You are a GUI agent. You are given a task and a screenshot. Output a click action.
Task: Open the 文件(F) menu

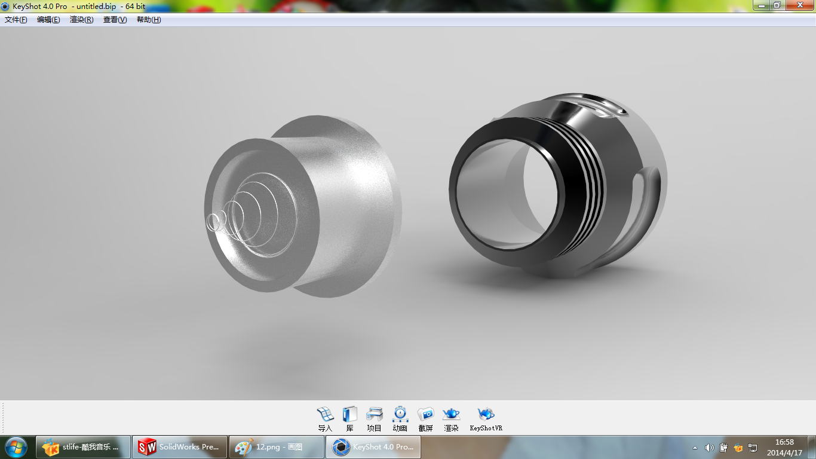click(16, 20)
